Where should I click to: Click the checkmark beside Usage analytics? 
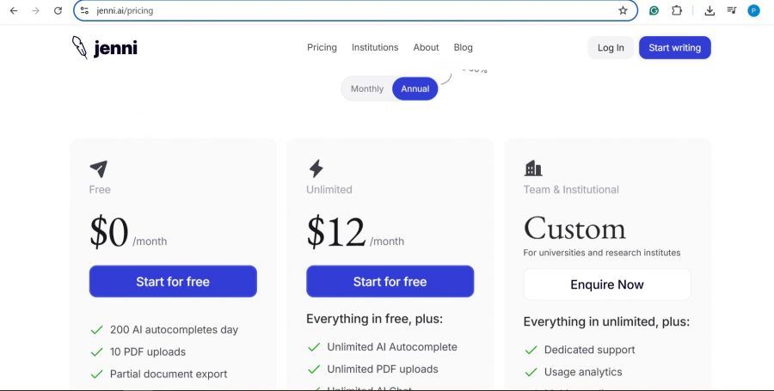pos(531,372)
